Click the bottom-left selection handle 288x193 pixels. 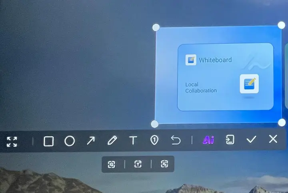point(154,124)
